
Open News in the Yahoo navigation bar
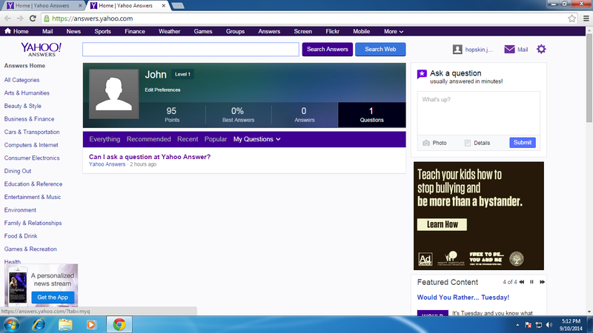(73, 31)
